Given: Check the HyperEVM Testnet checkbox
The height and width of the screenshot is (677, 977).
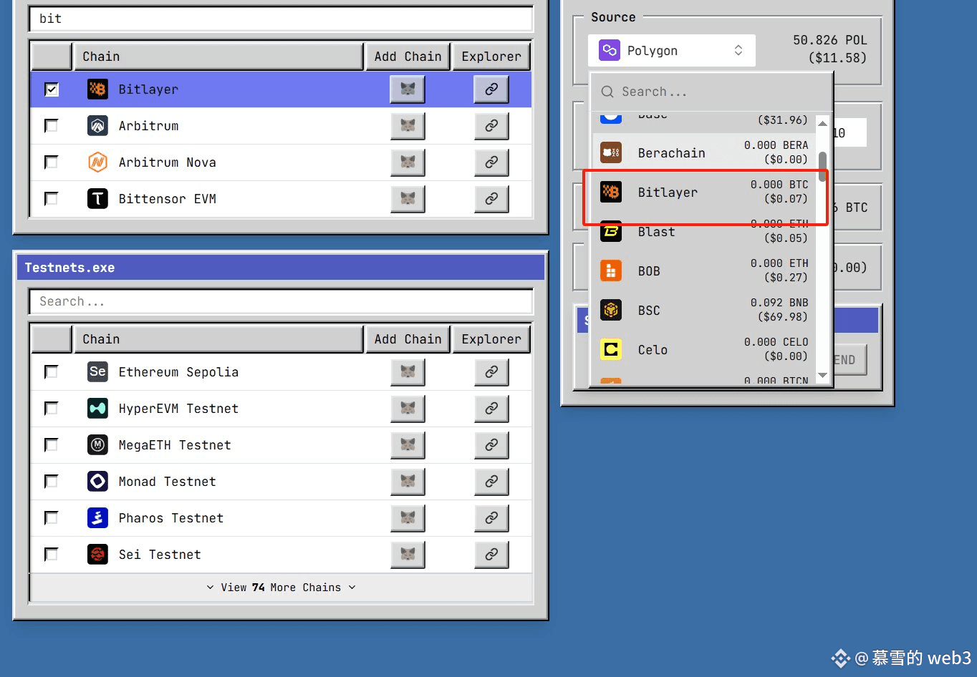Looking at the screenshot, I should 52,409.
